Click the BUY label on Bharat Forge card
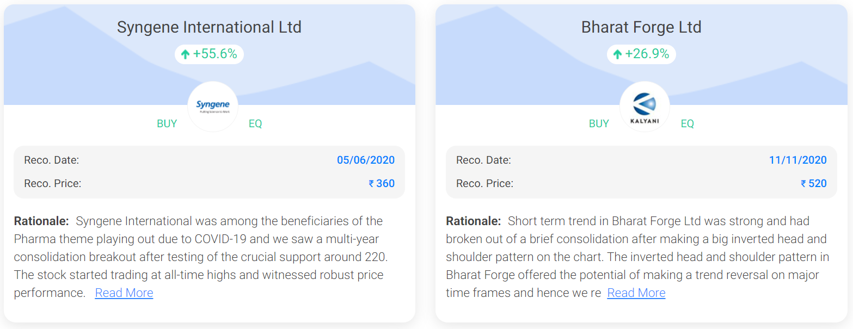Viewport: 853px width, 329px height. pos(599,123)
